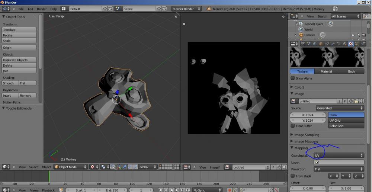Click the Layer UV map input field
The image size is (372, 192).
pyautogui.click(x=339, y=162)
